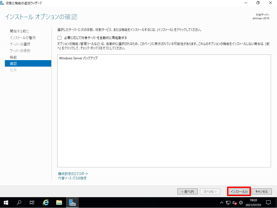Open 構成設定のエクスポート link
The height and width of the screenshot is (208, 277).
pos(73,174)
